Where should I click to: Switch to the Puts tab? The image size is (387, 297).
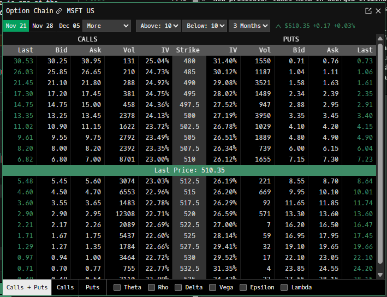[x=93, y=287]
